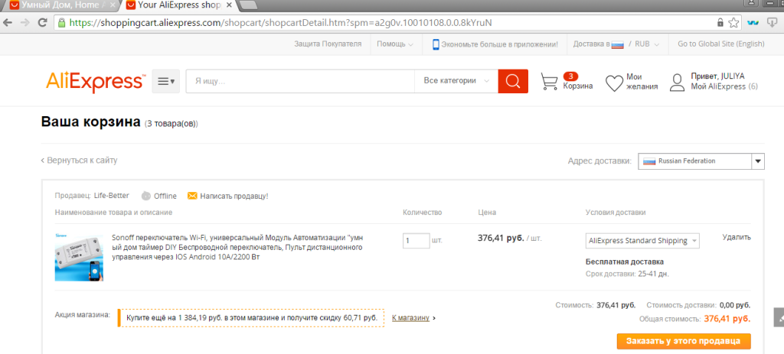Open the shopping cart icon

[549, 81]
